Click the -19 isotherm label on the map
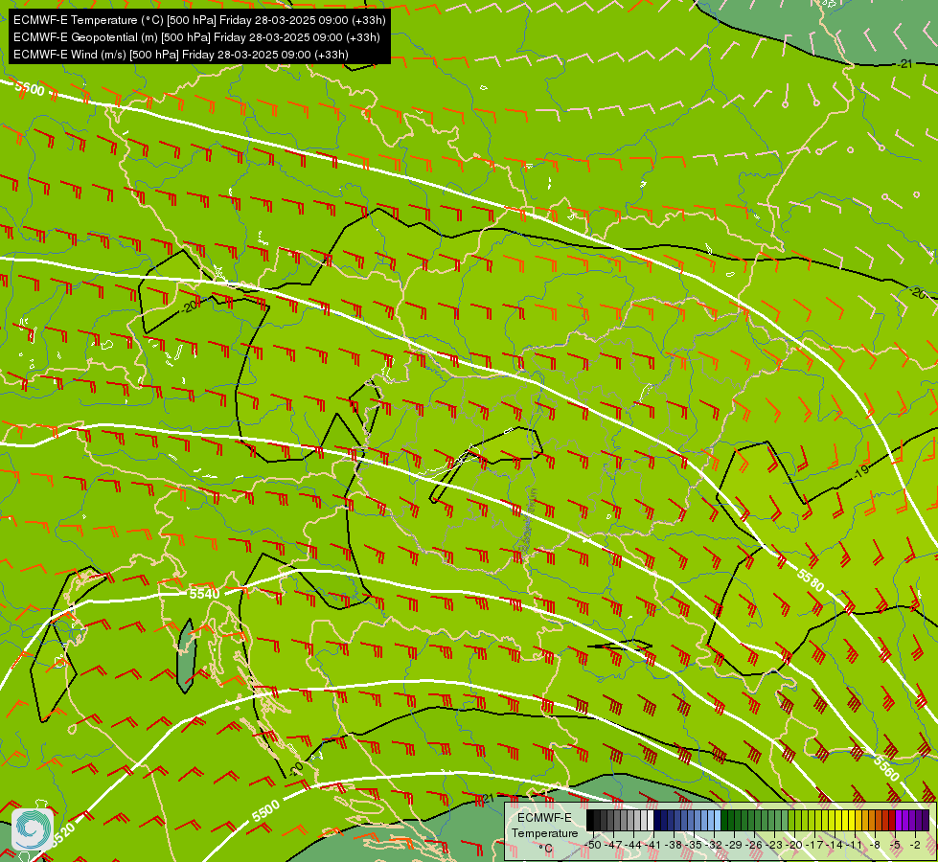This screenshot has height=862, width=938. point(860,472)
